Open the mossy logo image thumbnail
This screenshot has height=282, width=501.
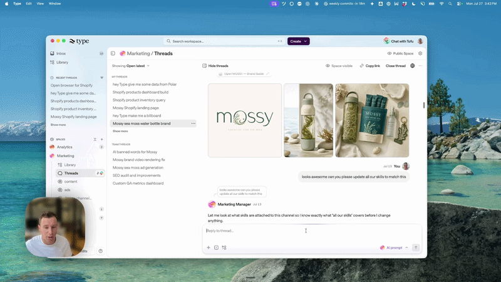click(245, 120)
